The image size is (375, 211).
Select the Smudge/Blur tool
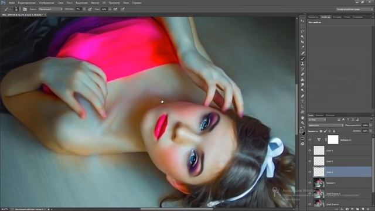coord(302,85)
